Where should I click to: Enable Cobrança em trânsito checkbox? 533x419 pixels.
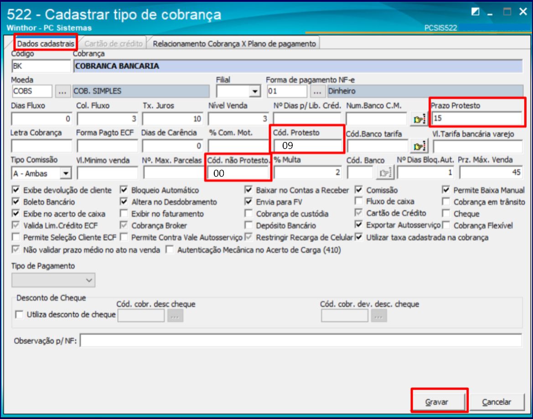point(446,202)
